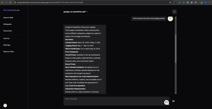212x109 pixels.
Task: Open the Chrome three-dot menu
Action: pyautogui.click(x=209, y=2)
